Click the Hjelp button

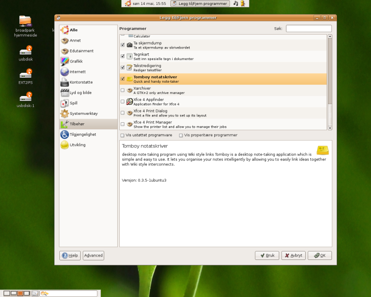[70, 255]
